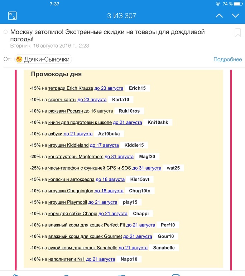Viewport: 245px width, 276px height.
Task: Tap the Дочки-Сыночки sender avatar icon
Action: click(x=19, y=60)
